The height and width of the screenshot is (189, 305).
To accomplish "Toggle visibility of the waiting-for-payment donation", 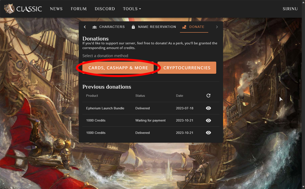I will pyautogui.click(x=208, y=120).
